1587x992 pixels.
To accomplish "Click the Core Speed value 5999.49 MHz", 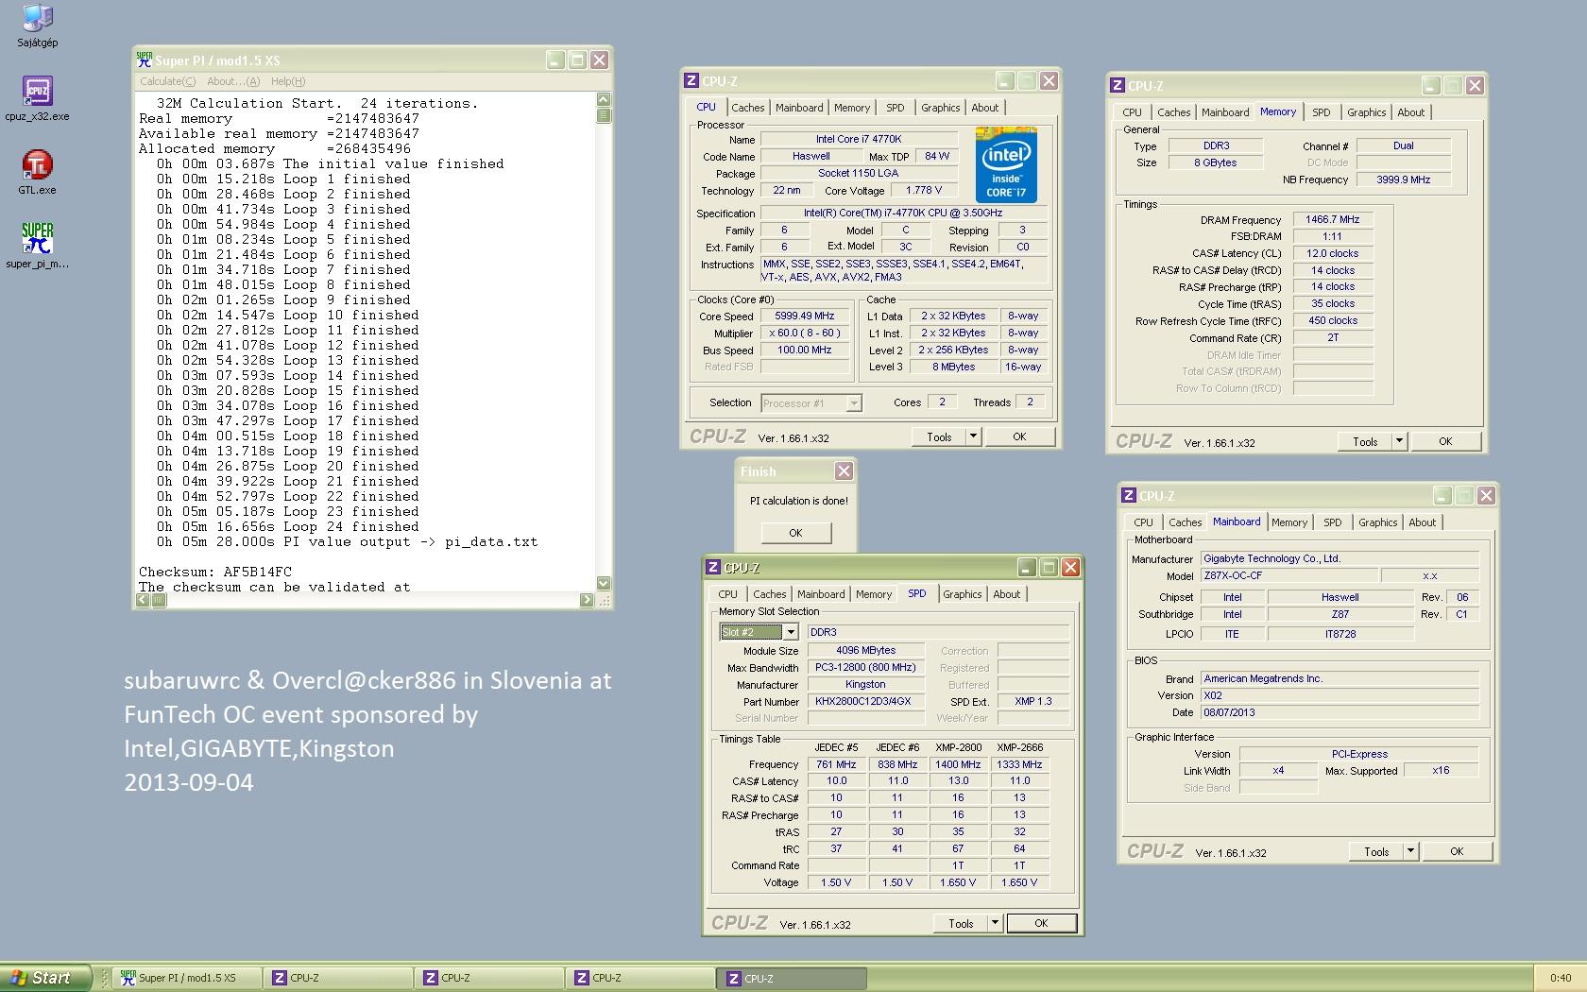I will tap(805, 316).
